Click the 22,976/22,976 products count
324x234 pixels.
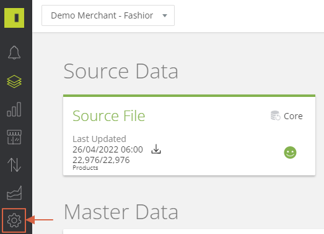(x=101, y=160)
